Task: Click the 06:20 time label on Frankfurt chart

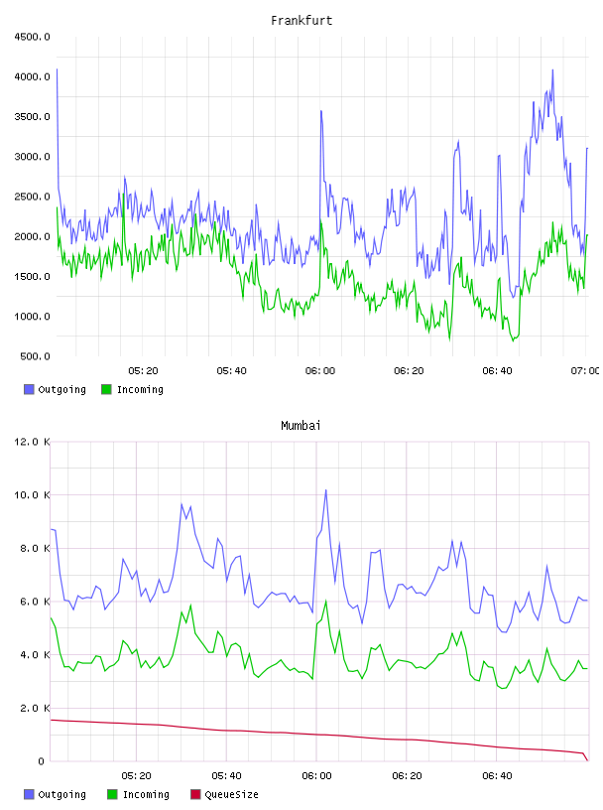Action: 409,371
